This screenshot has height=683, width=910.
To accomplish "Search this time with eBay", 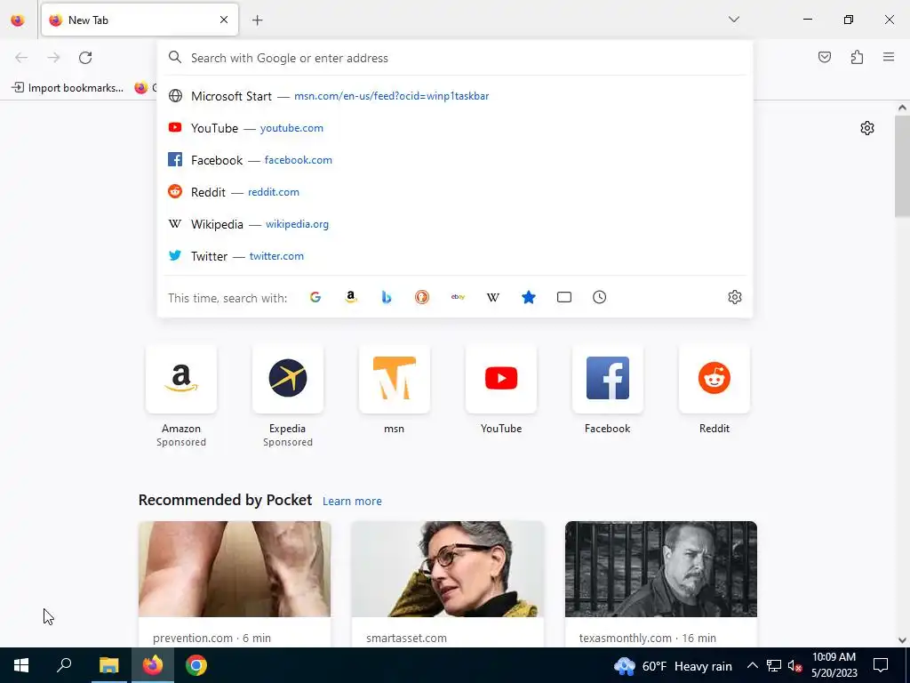I will click(458, 297).
